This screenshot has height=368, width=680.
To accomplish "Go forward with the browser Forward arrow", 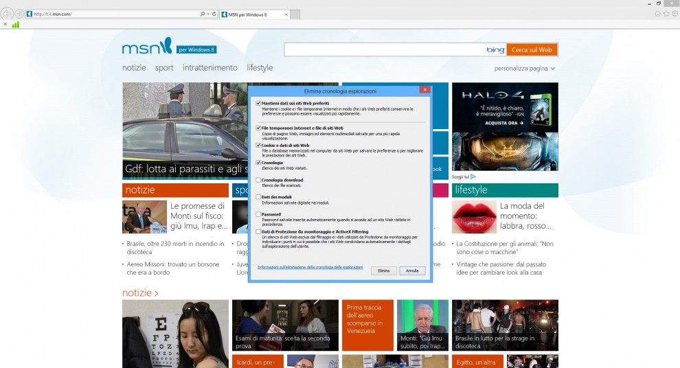I will 19,14.
